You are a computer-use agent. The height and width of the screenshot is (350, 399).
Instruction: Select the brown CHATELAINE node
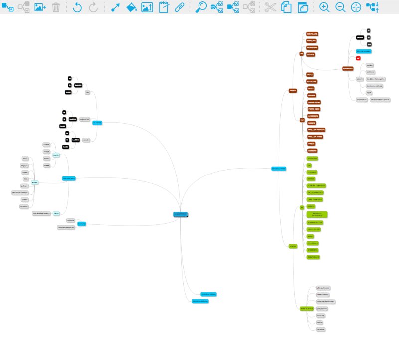[312, 34]
